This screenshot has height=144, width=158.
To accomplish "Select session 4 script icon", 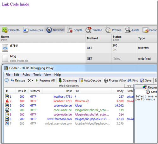I will tap(7, 110).
